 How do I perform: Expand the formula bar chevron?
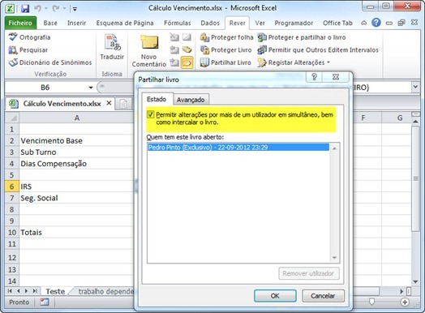[415, 87]
